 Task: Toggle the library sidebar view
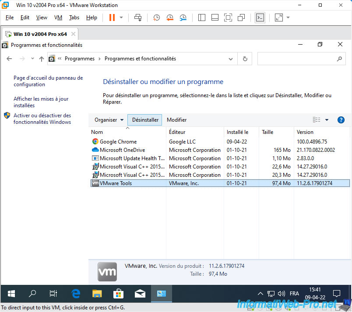coord(201,18)
